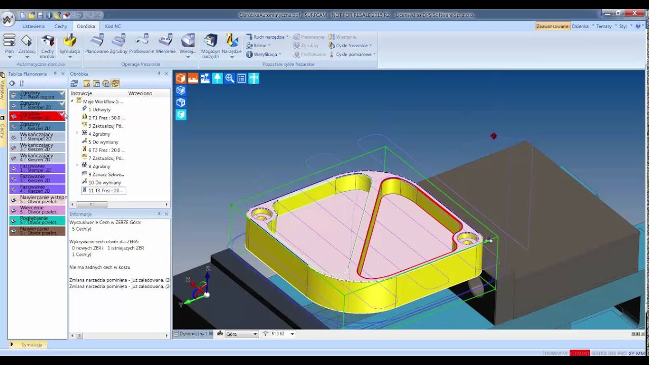The width and height of the screenshot is (649, 365).
Task: Click the pause icon in Tablica Planowania
Action: point(22,83)
